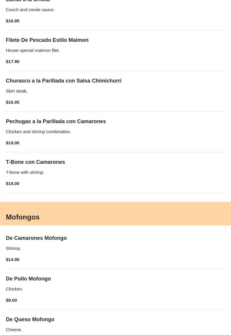Select Churasco a la Parillada con Salsa Chimichurri
This screenshot has height=335, width=231.
[64, 81]
